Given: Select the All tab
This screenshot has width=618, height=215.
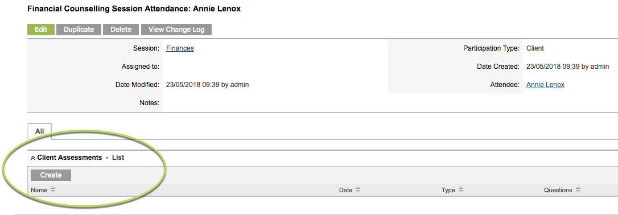Looking at the screenshot, I should tap(39, 131).
